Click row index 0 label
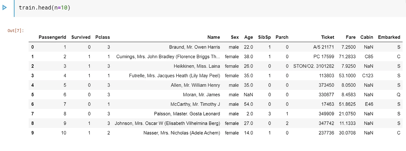 tap(32, 47)
